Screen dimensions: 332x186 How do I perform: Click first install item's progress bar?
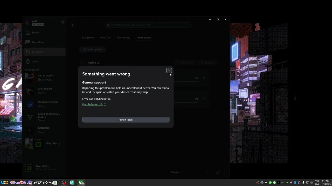(x=186, y=81)
